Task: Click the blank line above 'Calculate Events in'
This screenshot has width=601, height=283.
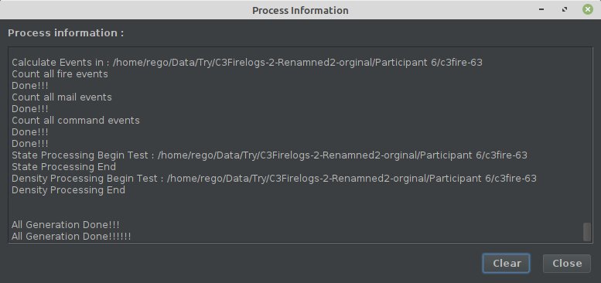Action: (295, 53)
